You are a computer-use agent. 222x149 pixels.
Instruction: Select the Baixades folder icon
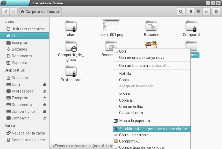[151, 26]
